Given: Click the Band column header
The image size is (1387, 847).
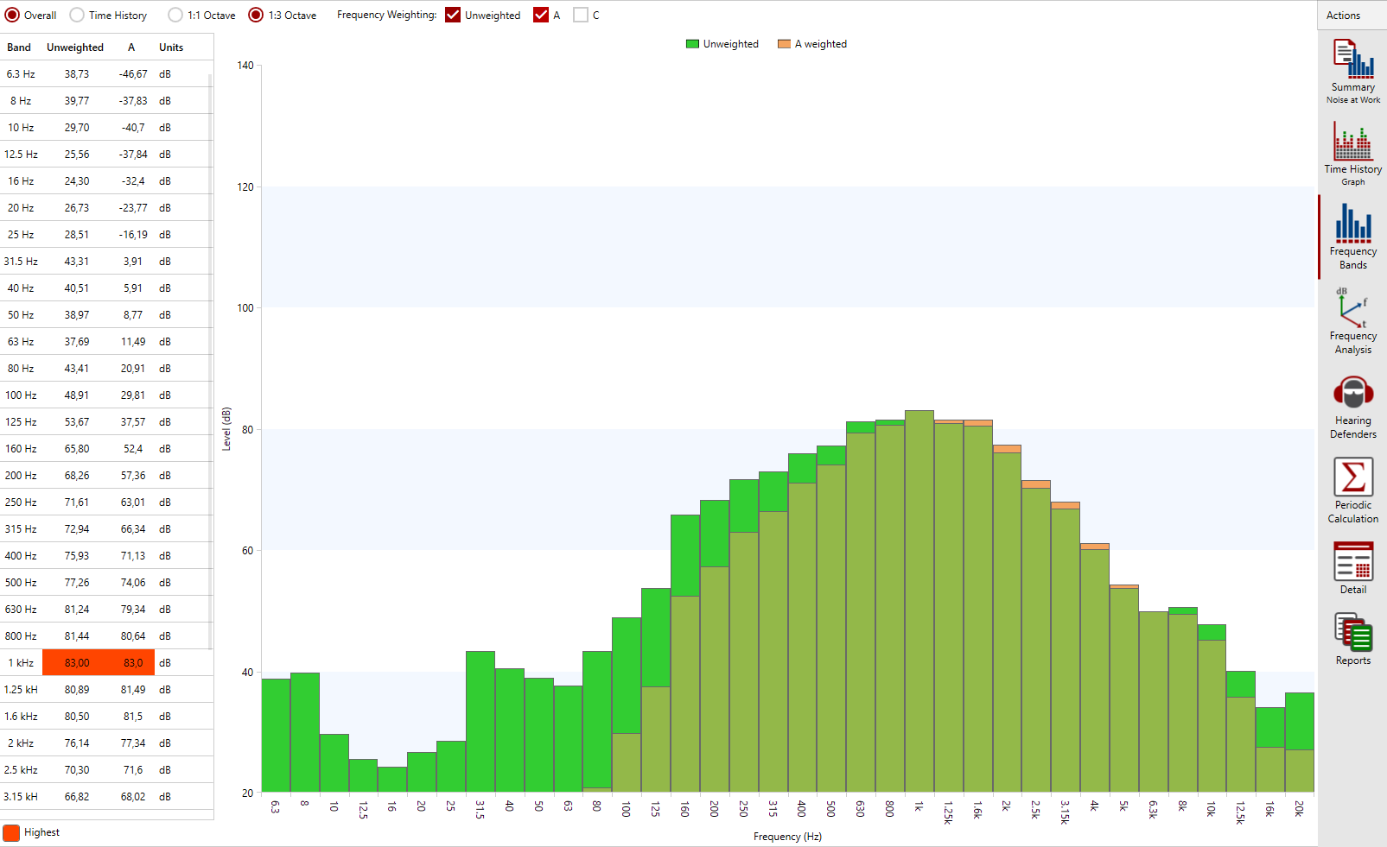Looking at the screenshot, I should click(x=19, y=47).
